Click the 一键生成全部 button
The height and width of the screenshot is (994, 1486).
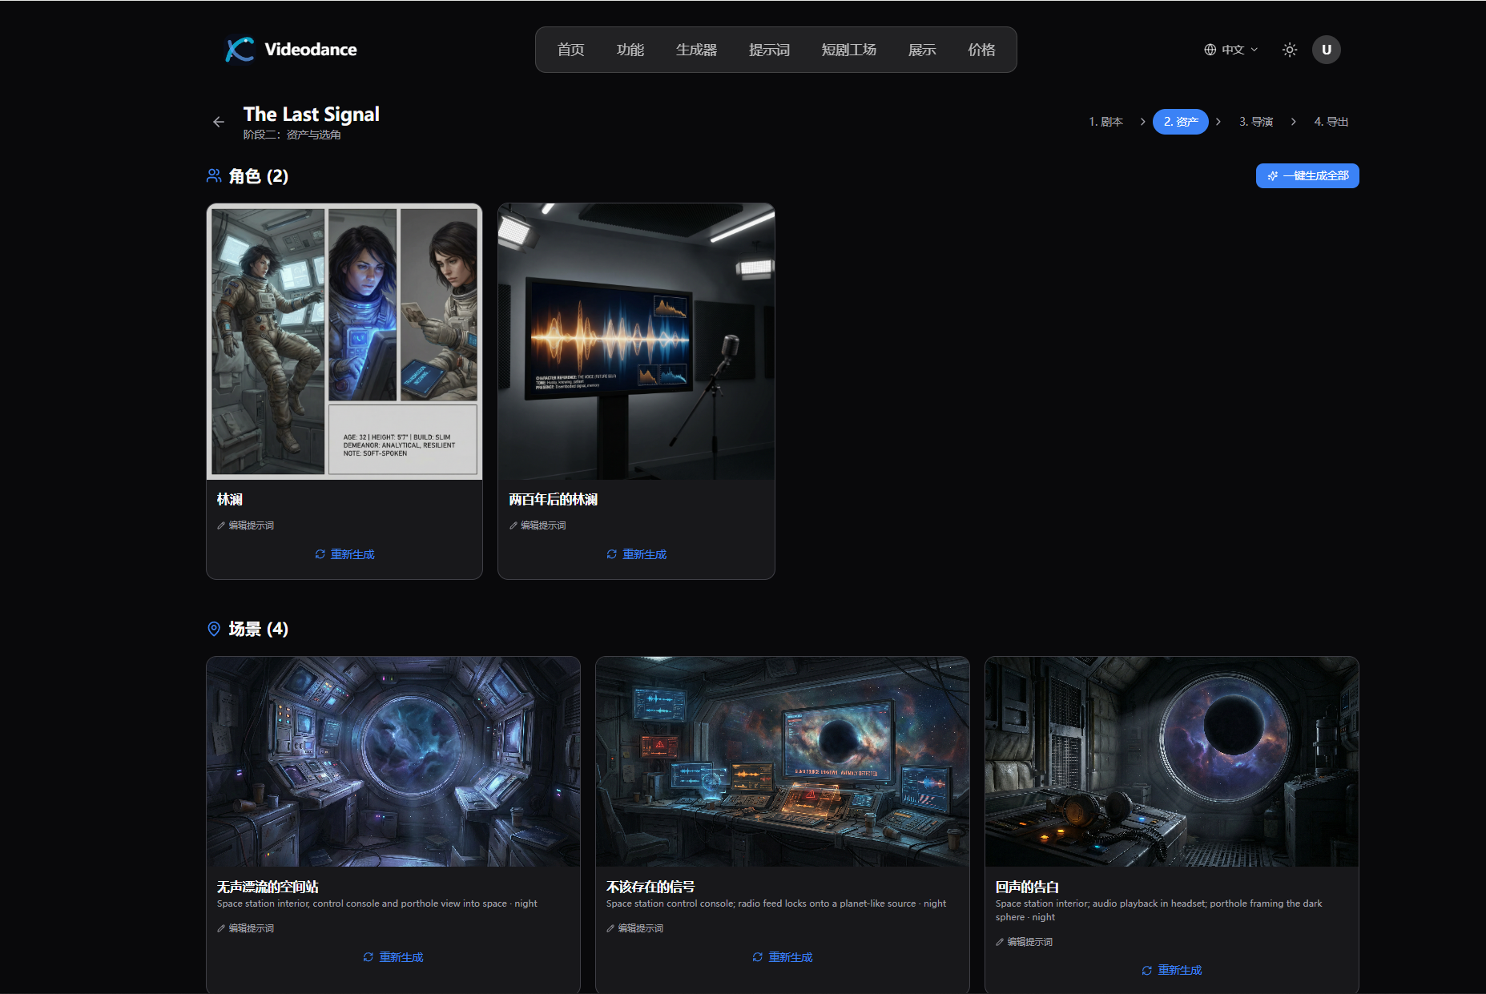[1307, 175]
